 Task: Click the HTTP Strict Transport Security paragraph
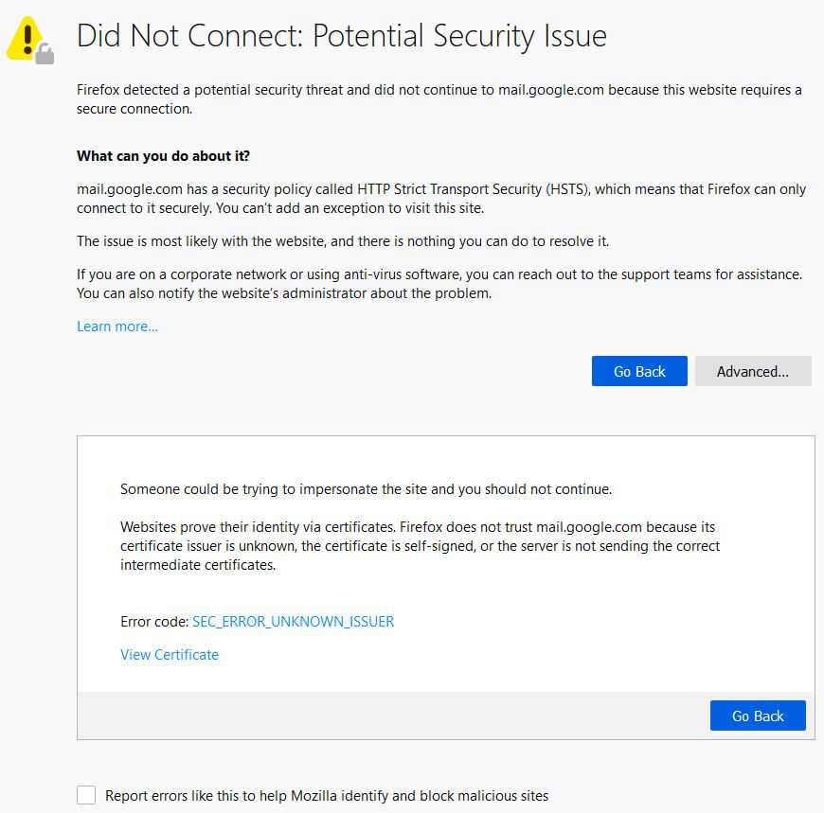(441, 199)
